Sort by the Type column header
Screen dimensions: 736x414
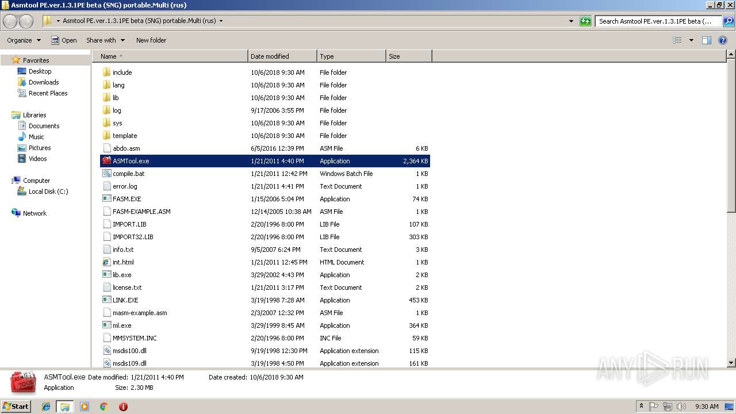click(351, 56)
